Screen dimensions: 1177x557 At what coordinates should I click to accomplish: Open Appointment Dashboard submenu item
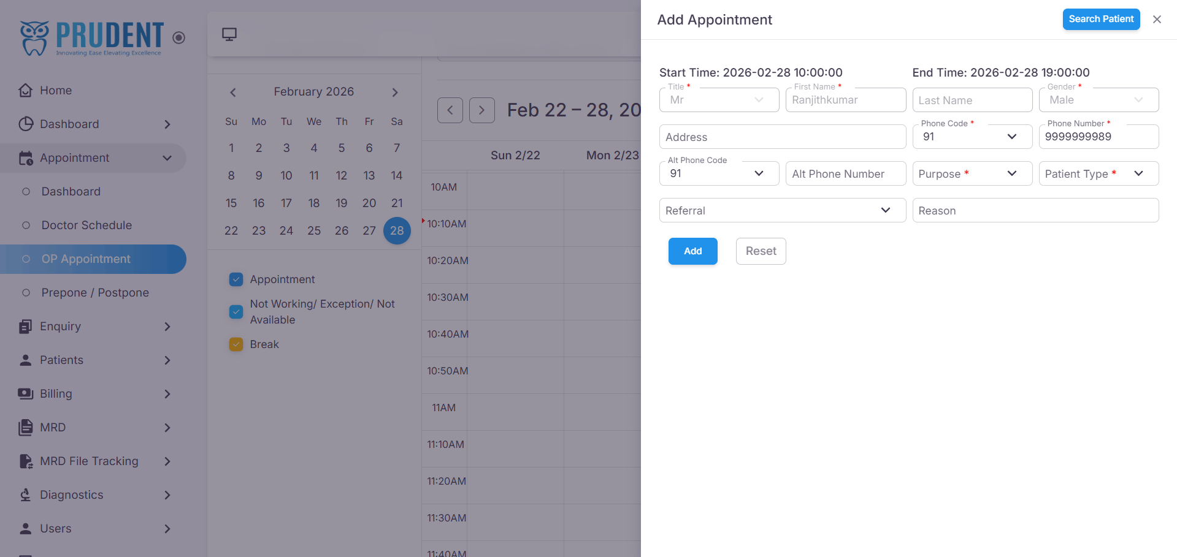(x=93, y=192)
